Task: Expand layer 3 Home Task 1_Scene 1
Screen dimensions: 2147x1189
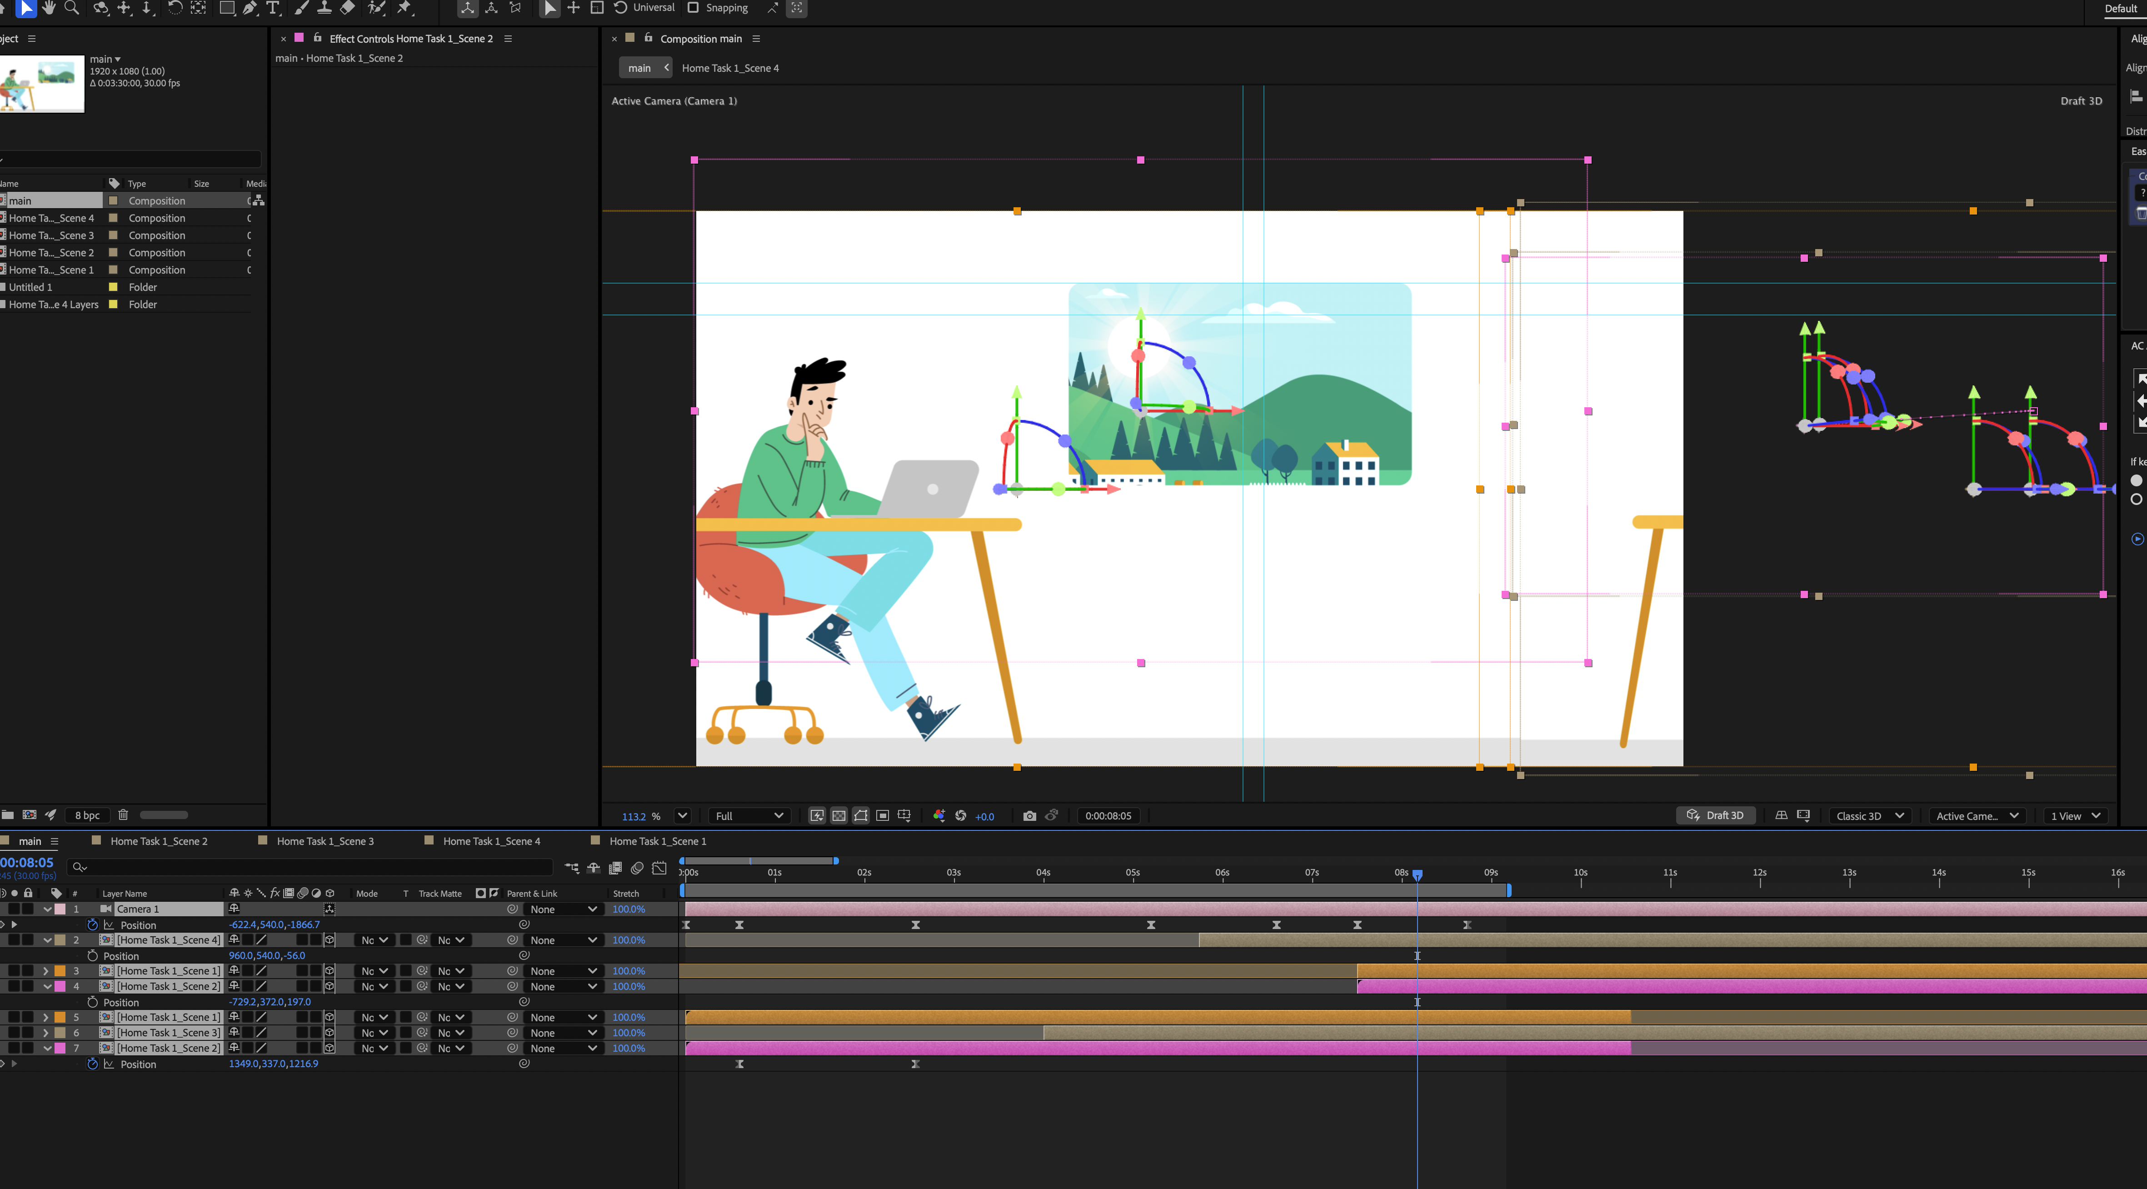Action: pos(46,971)
